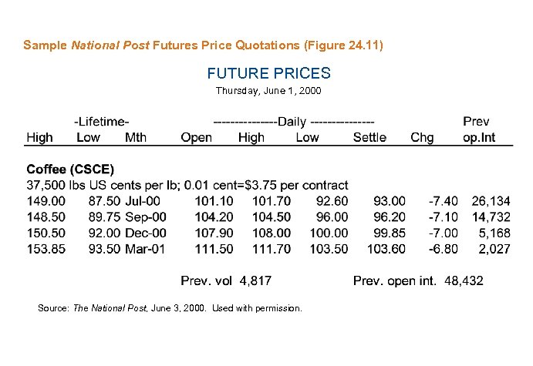533x366 pixels.
Task: Click the 26,134 open interest value
Action: coord(491,201)
